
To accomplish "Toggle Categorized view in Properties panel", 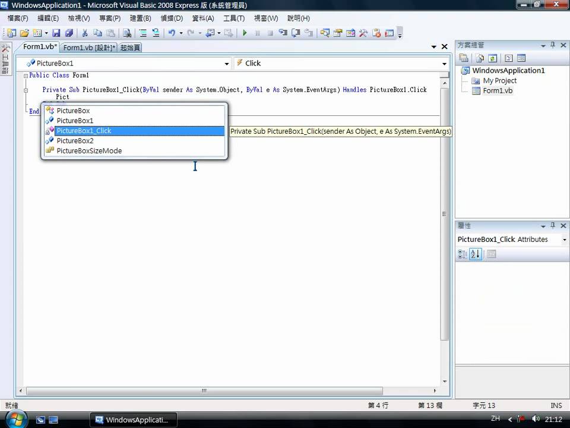I will click(x=462, y=254).
